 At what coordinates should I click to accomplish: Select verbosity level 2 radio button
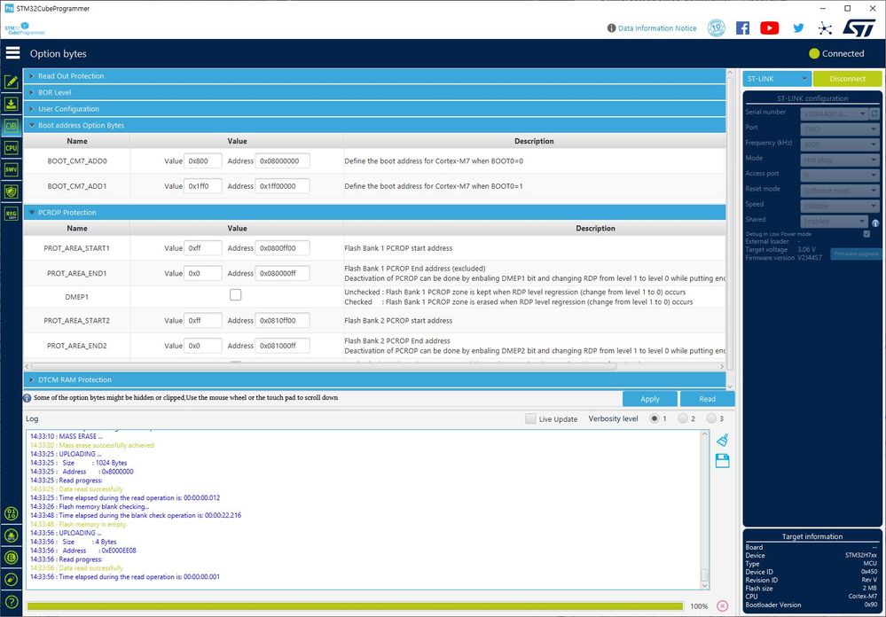[683, 418]
